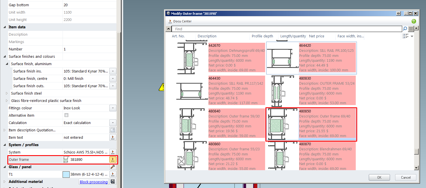Open the Item description Quotation editor icon
Image resolution: width=426 pixels, height=188 pixels.
click(113, 130)
